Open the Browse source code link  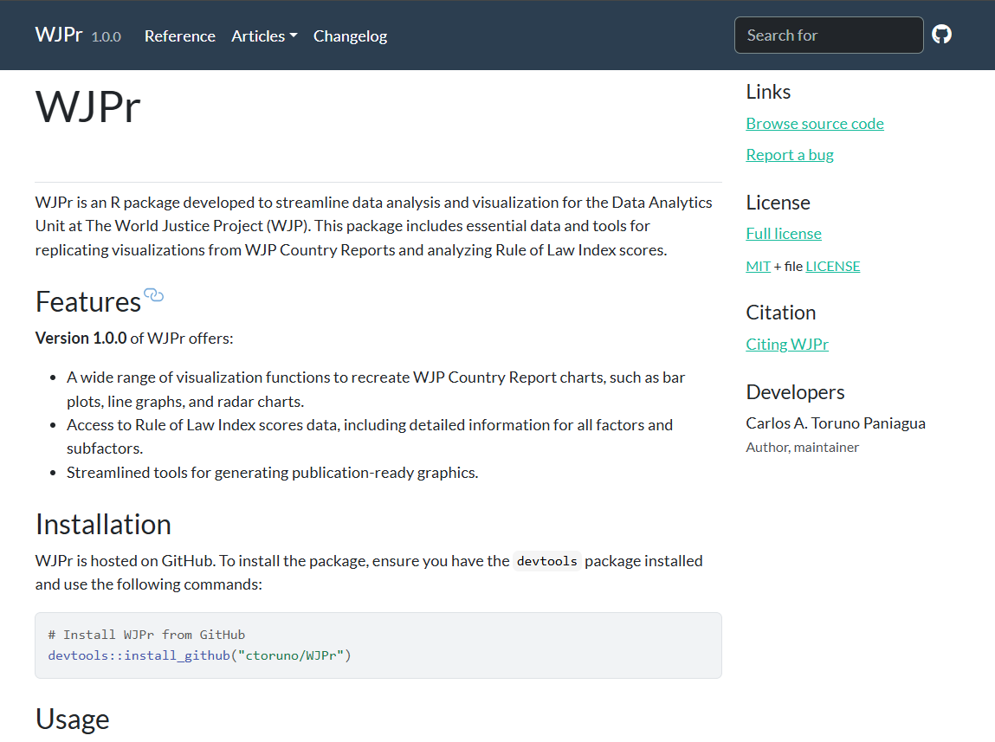click(815, 124)
